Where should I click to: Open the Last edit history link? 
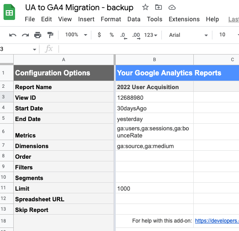point(234,19)
